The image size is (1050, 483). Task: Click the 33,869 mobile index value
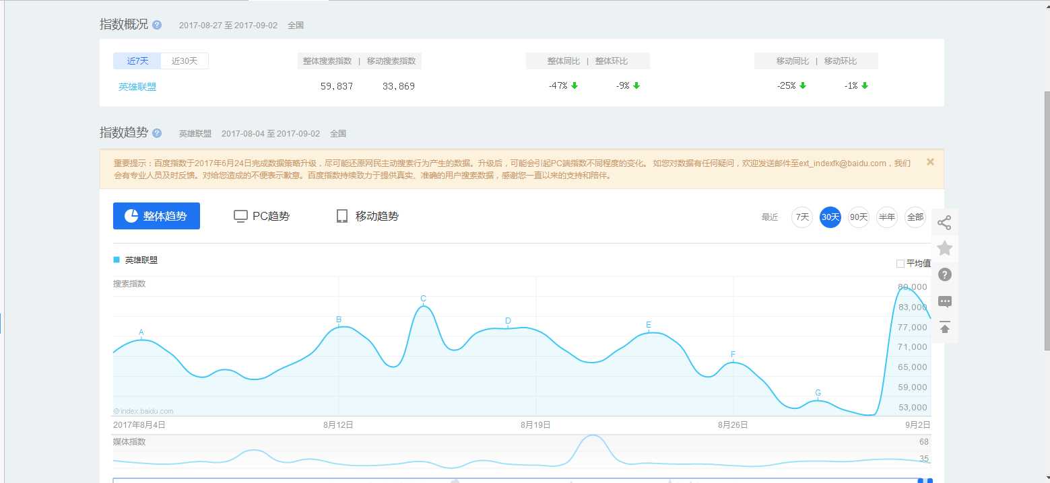pos(399,86)
